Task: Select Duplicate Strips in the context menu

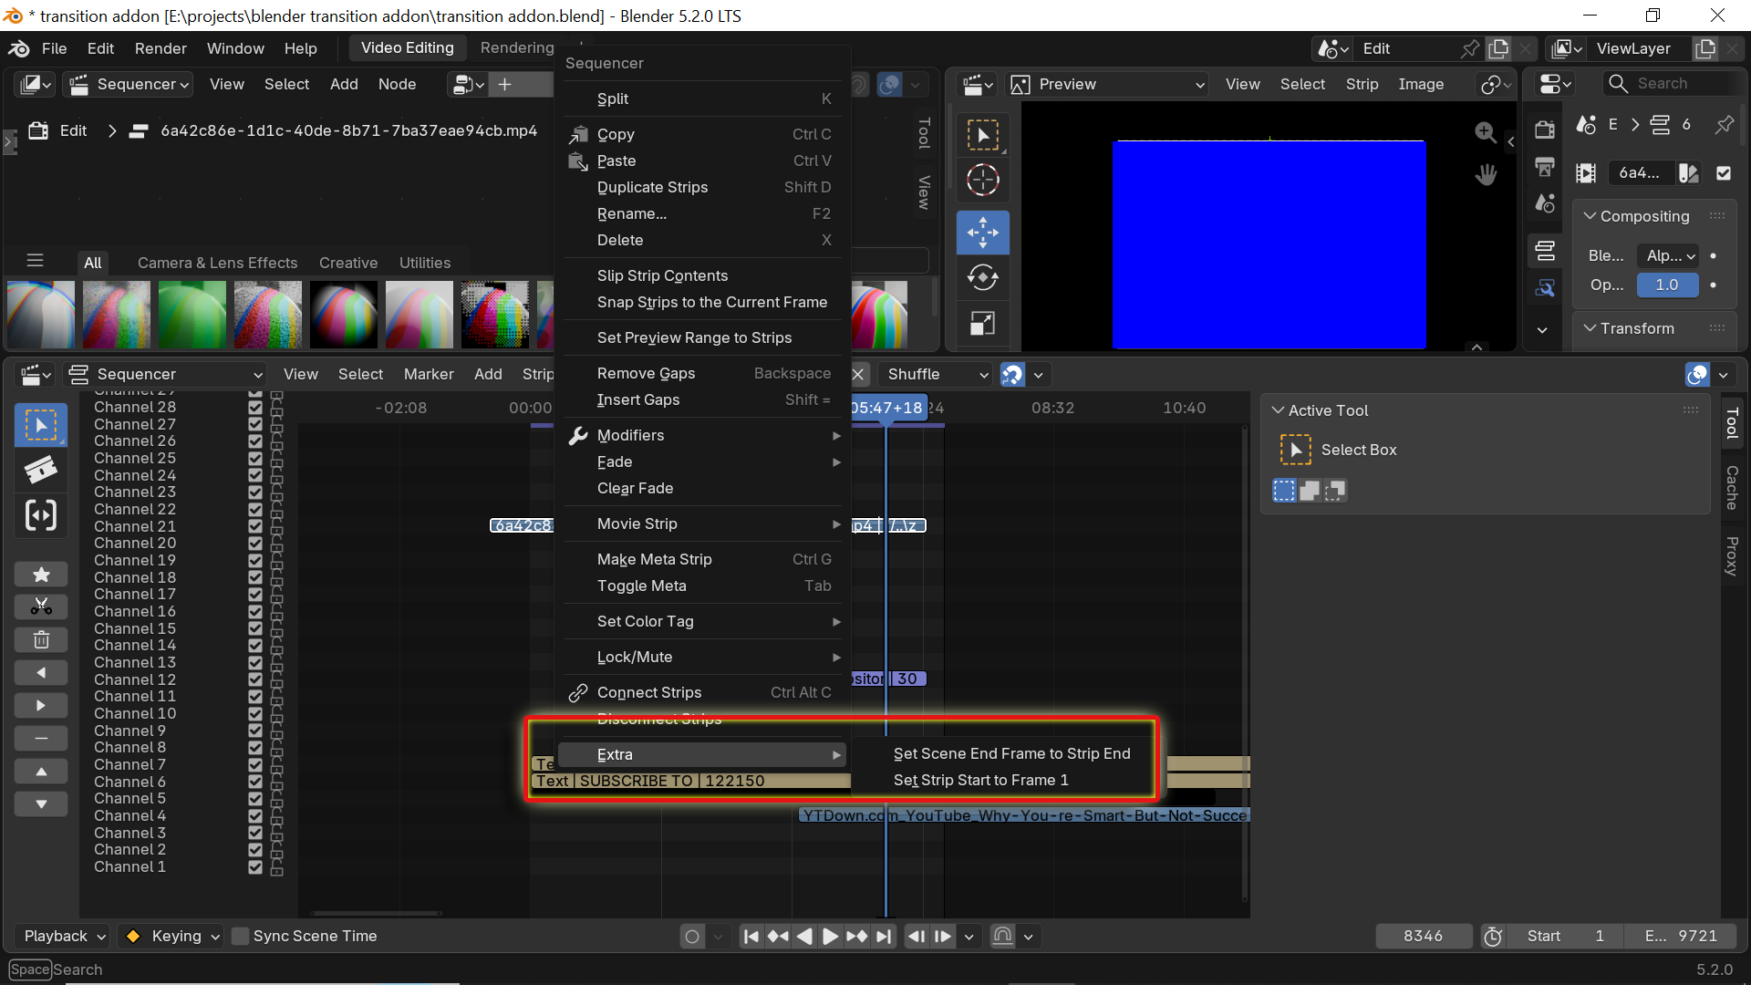Action: [702, 187]
